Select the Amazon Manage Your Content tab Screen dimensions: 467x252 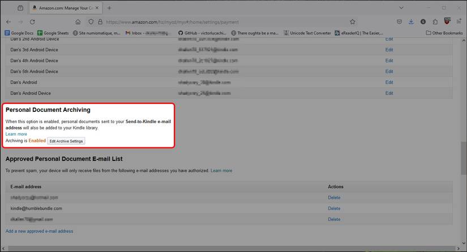coord(62,8)
